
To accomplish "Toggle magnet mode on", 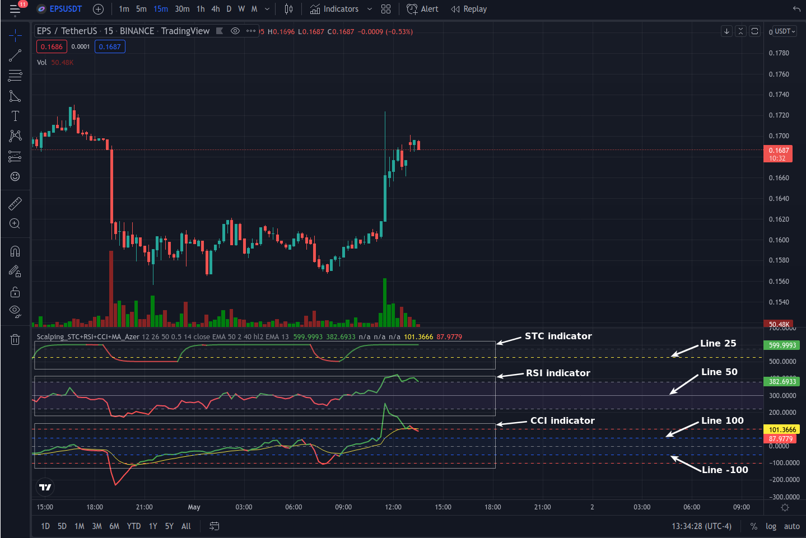I will [x=15, y=251].
